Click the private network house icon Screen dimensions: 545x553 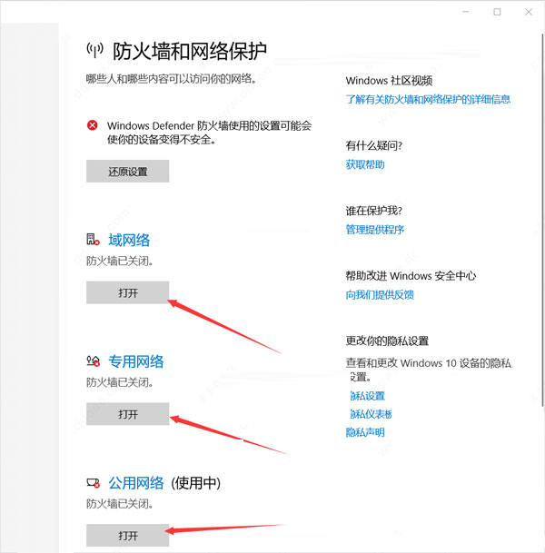pyautogui.click(x=94, y=360)
